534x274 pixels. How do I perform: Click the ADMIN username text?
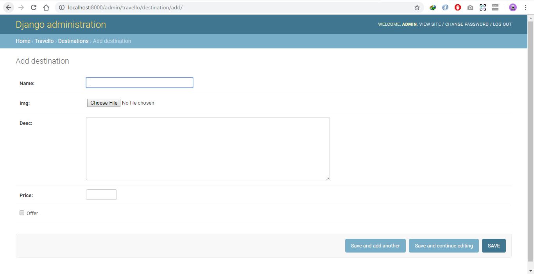click(409, 24)
